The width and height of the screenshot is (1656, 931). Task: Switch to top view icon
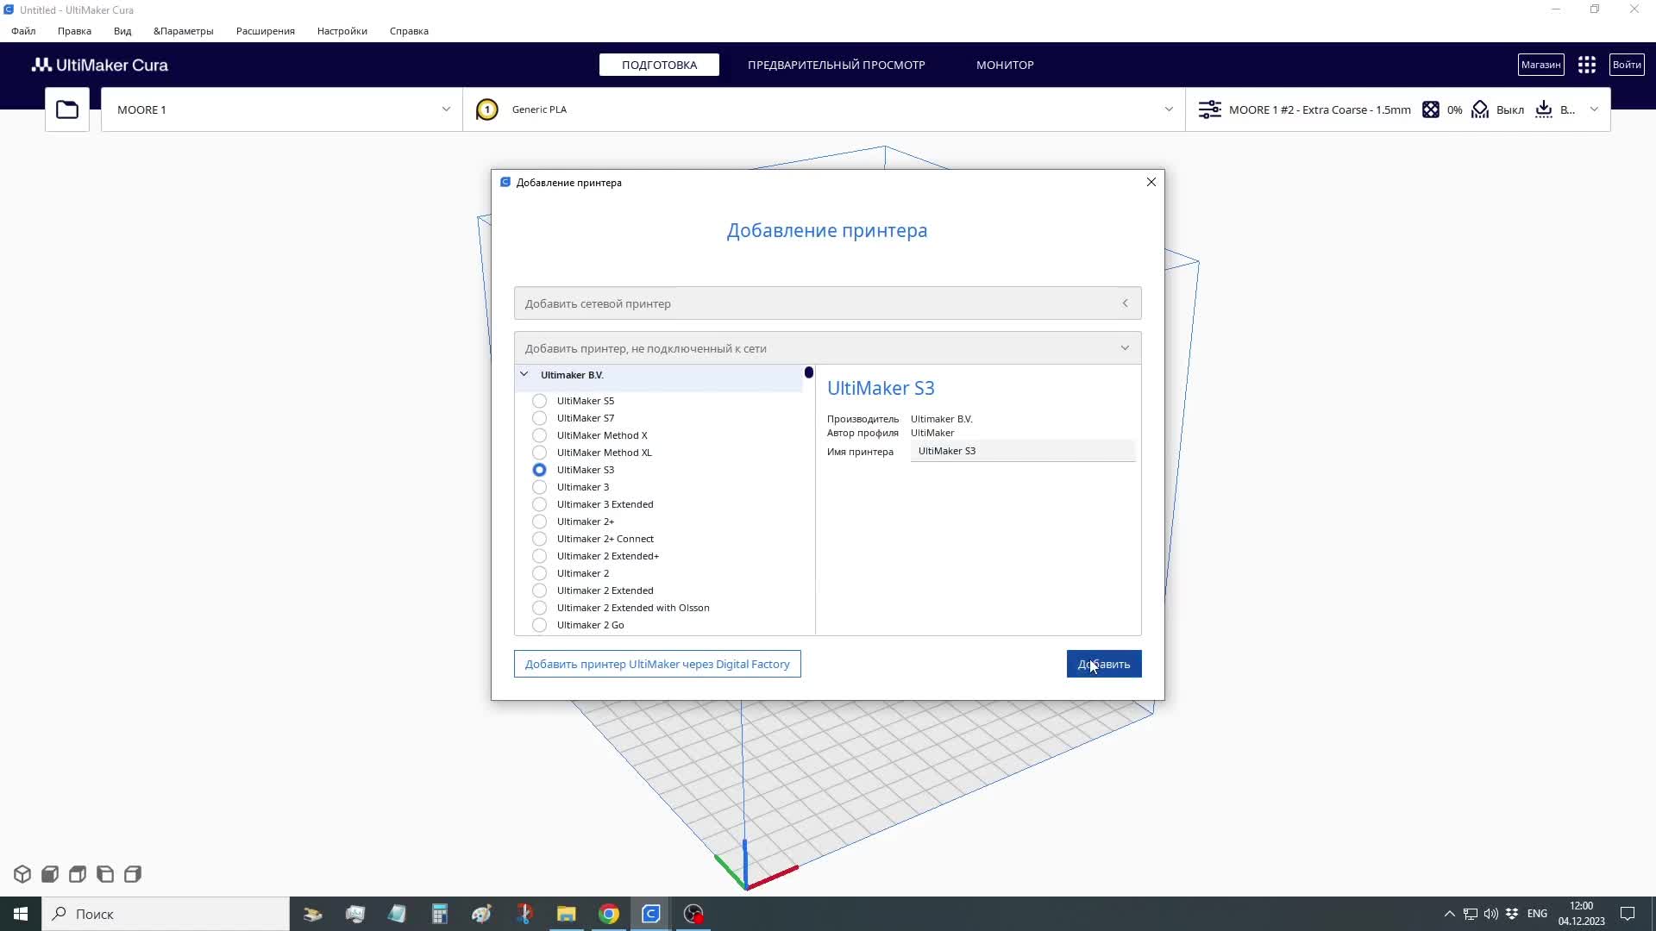pyautogui.click(x=78, y=874)
